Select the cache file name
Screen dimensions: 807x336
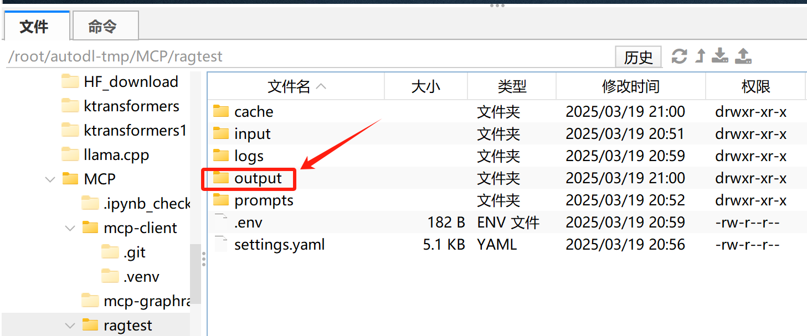(254, 112)
